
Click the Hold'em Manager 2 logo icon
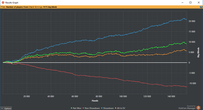(198, 108)
